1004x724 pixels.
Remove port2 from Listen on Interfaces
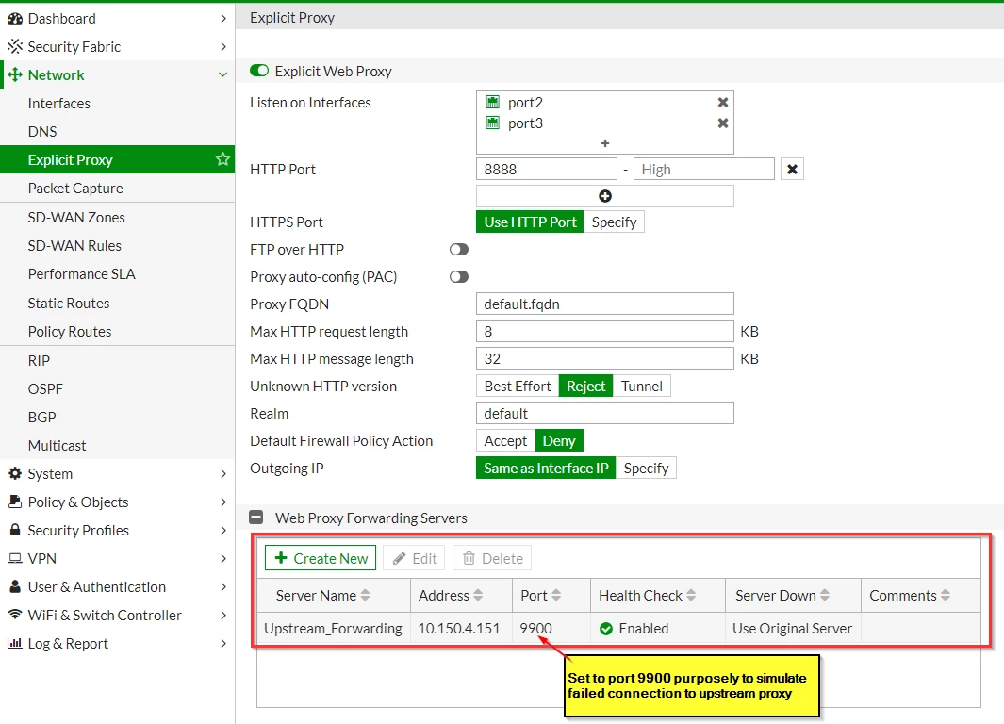(723, 103)
